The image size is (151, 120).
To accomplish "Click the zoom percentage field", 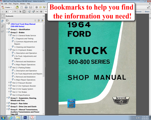I will (x=46, y=11).
